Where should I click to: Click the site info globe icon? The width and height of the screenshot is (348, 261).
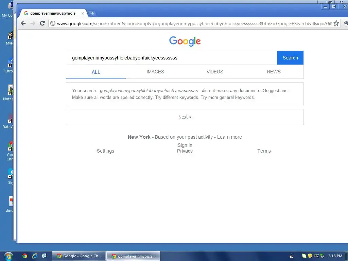53,23
